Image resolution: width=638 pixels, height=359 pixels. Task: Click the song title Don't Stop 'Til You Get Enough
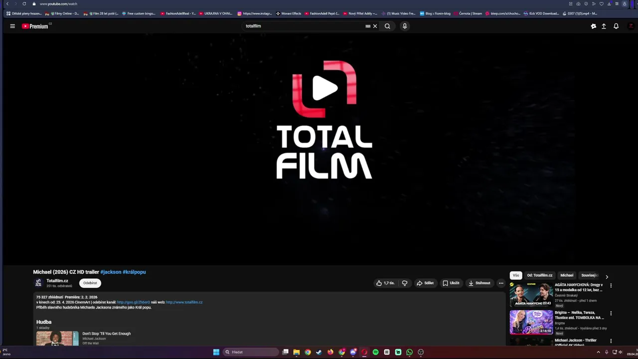pos(107,334)
